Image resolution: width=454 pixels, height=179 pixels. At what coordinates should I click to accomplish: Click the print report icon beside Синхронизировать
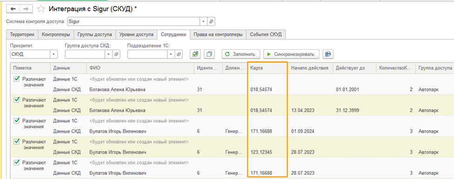pos(328,54)
